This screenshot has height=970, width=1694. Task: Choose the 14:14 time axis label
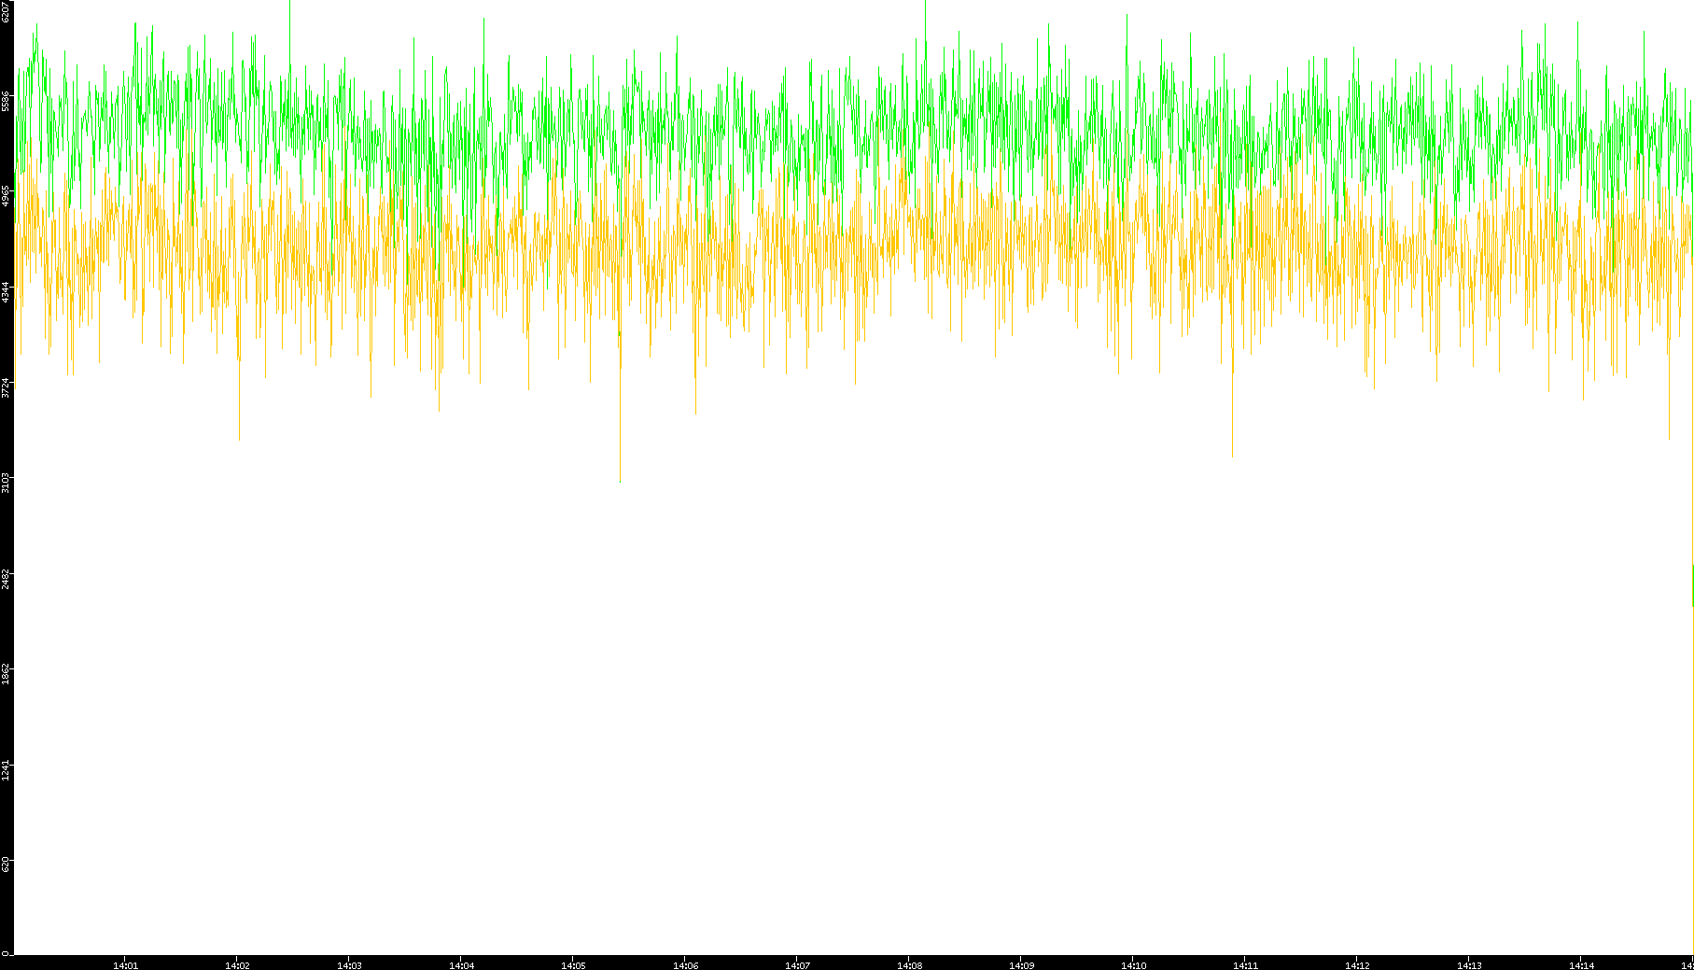[x=1581, y=964]
